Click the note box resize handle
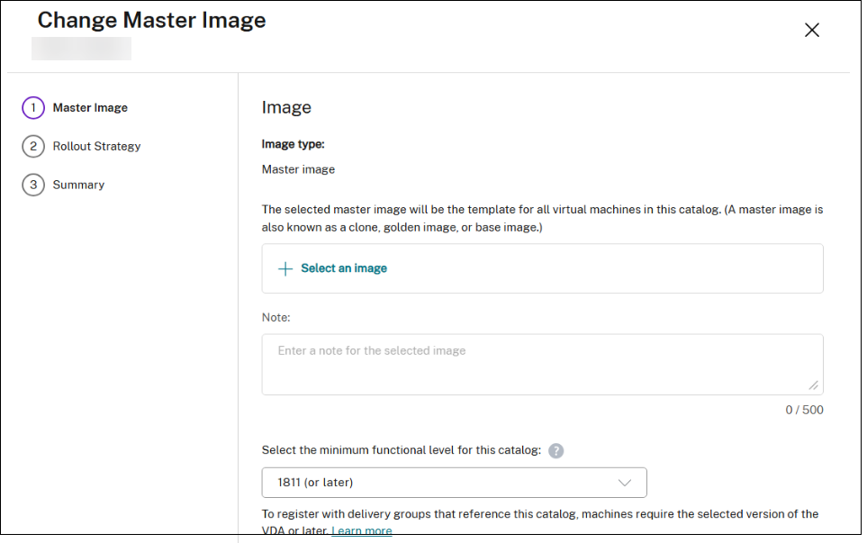Viewport: 867px width, 543px height. pos(814,385)
